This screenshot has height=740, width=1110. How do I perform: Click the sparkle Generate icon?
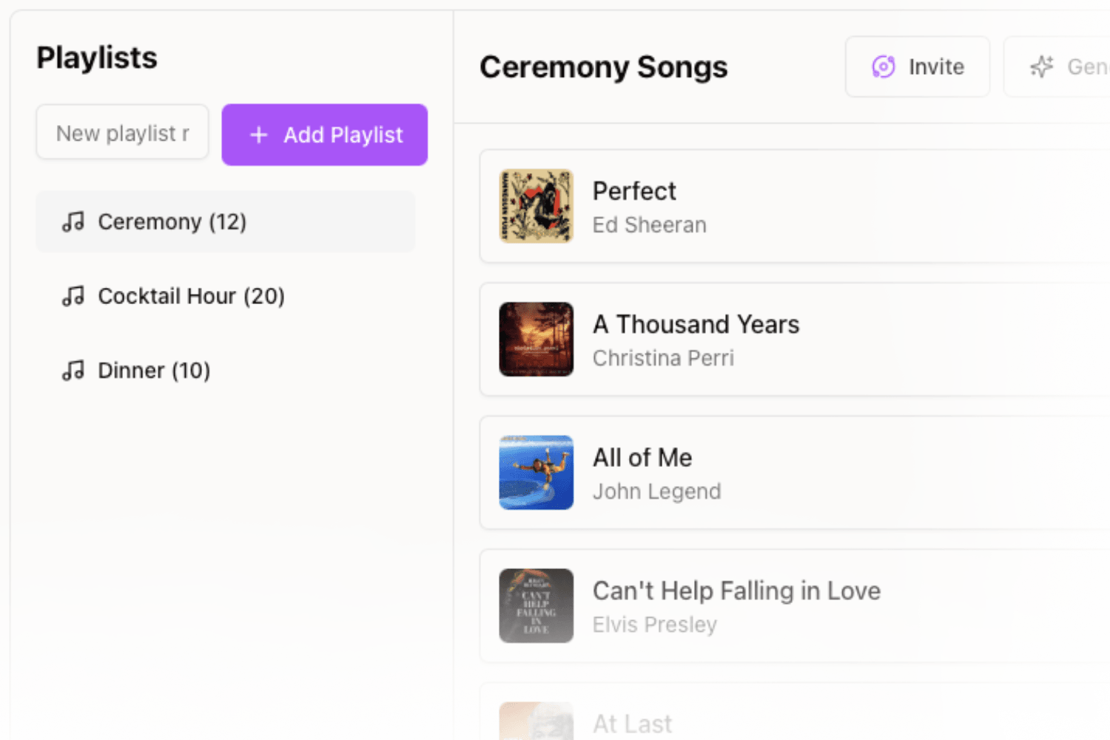tap(1042, 67)
